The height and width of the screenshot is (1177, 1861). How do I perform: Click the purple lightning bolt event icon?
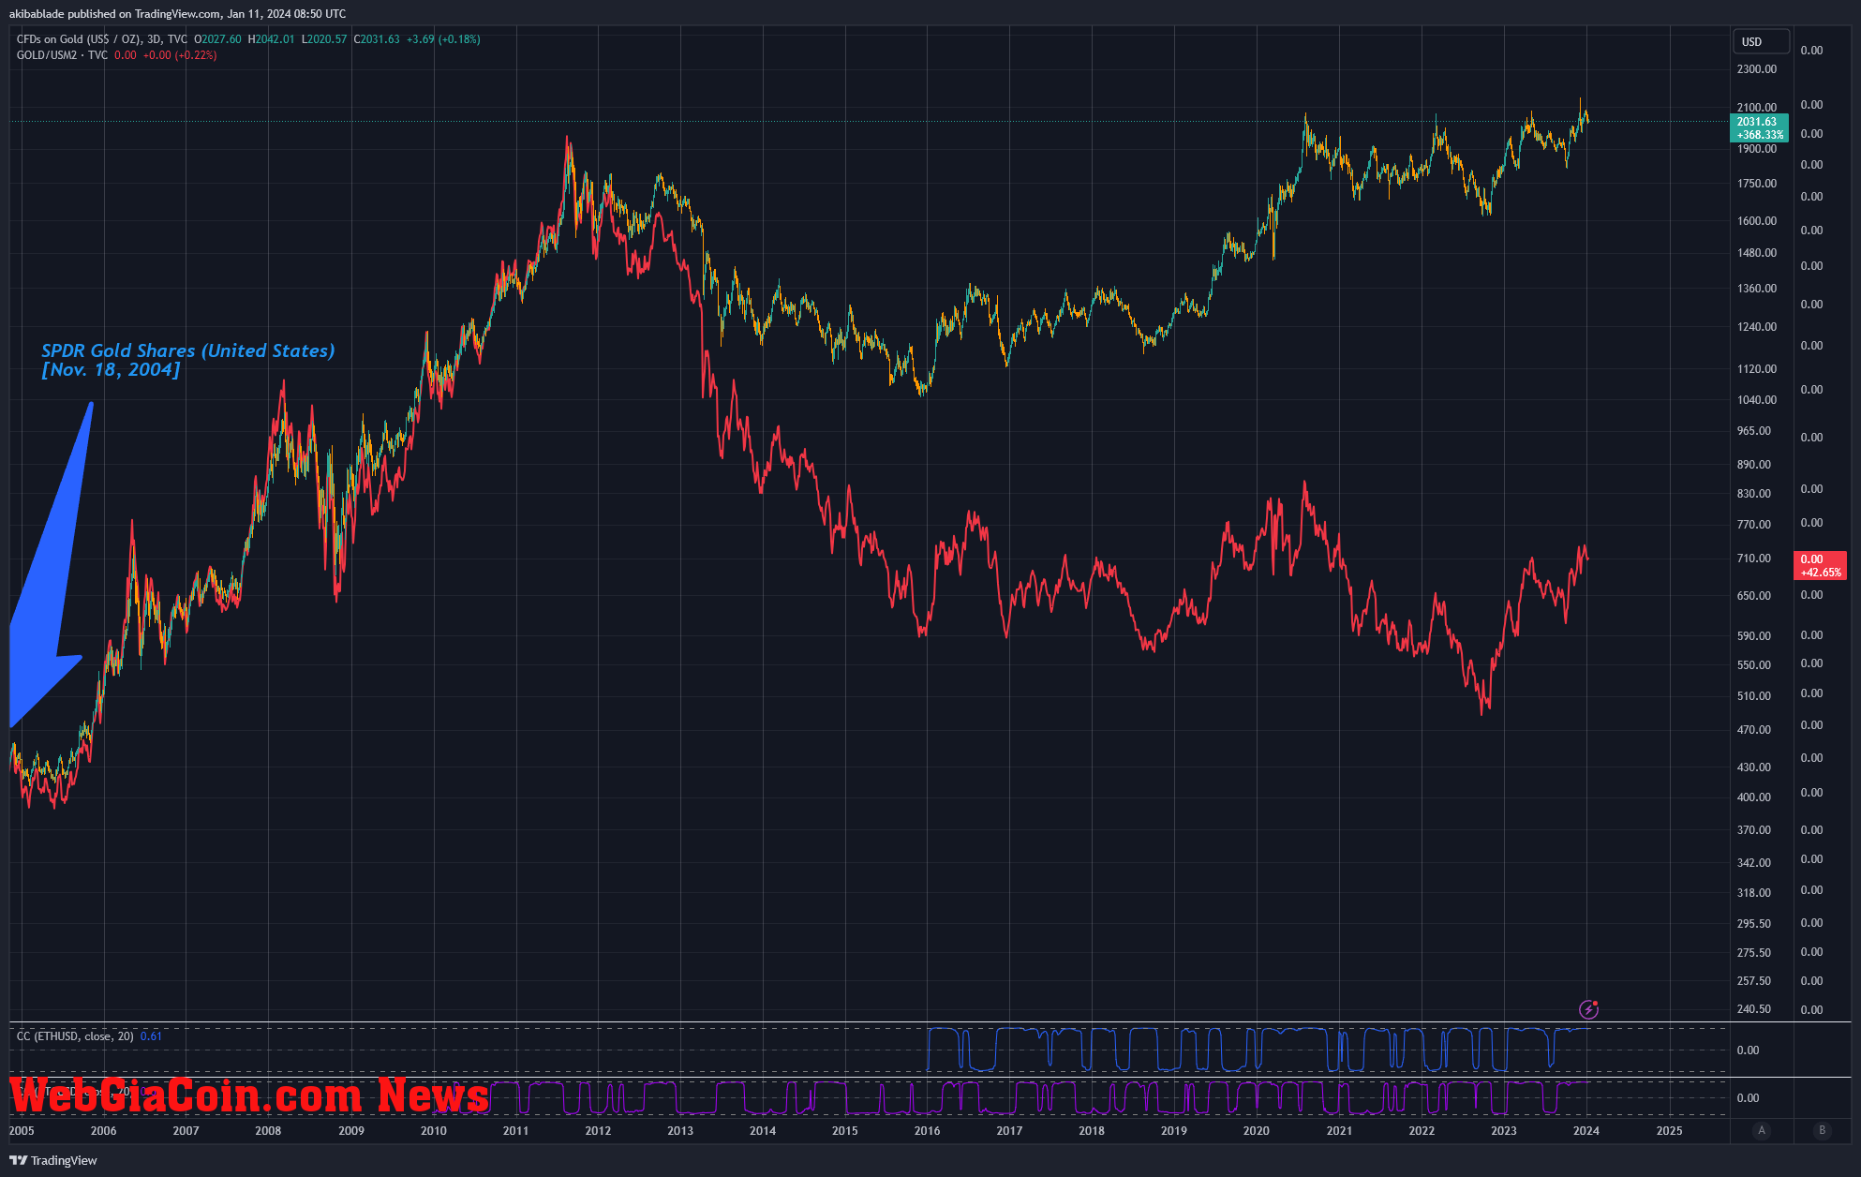click(x=1588, y=1009)
